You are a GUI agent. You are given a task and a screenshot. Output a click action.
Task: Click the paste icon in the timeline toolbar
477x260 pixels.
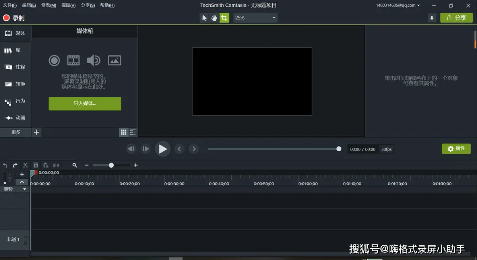point(46,165)
